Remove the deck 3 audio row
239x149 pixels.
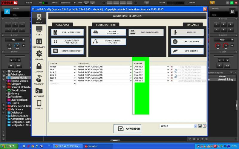[x=172, y=75]
